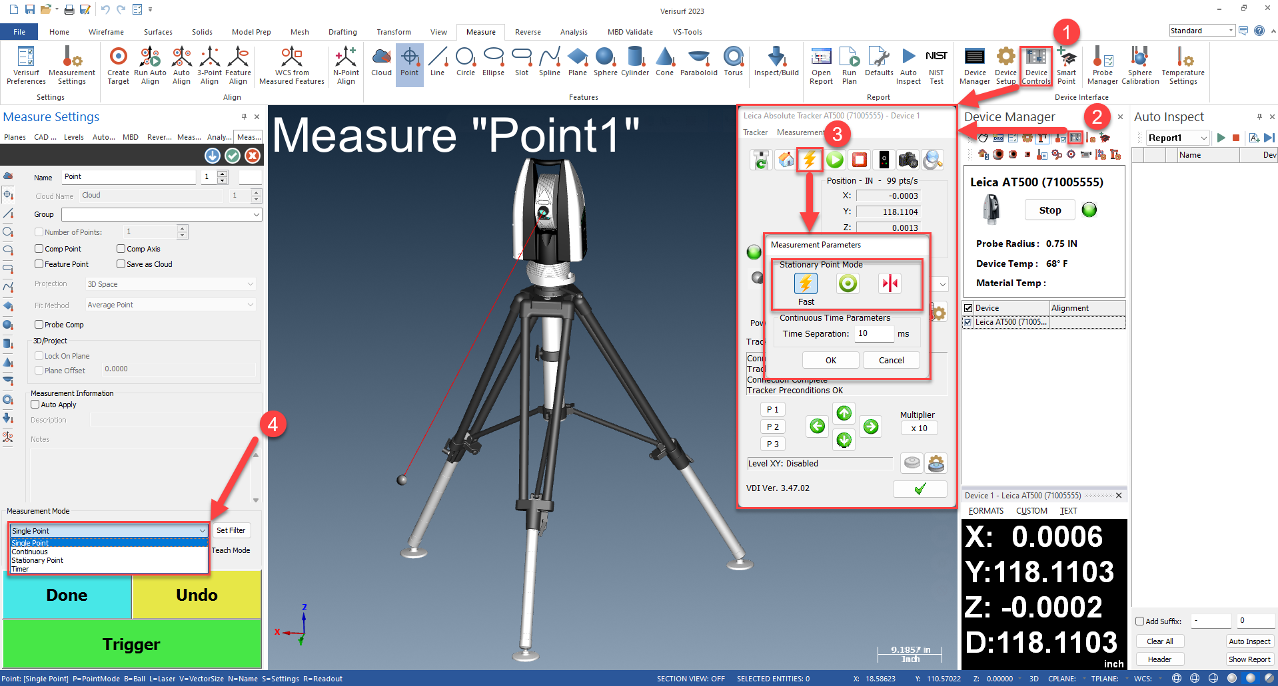Screen dimensions: 1278x686
Task: Open Sphere Calibration
Action: pyautogui.click(x=1140, y=66)
